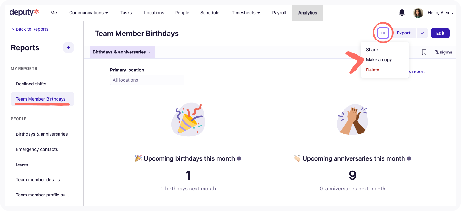Open the Timesheets dropdown menu
Screen dimensions: 461x211
(246, 13)
